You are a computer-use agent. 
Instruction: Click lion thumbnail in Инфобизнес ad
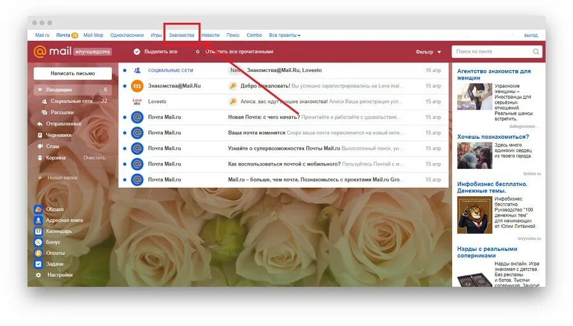(474, 215)
